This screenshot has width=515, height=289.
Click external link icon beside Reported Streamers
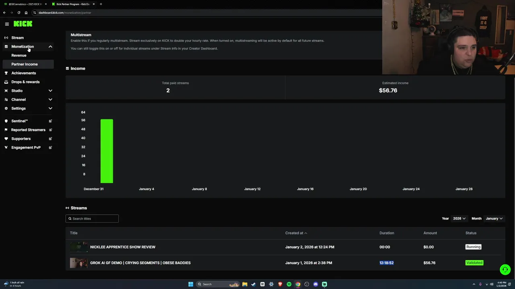click(50, 130)
